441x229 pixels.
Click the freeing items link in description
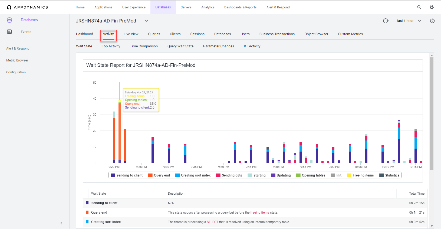click(x=259, y=212)
